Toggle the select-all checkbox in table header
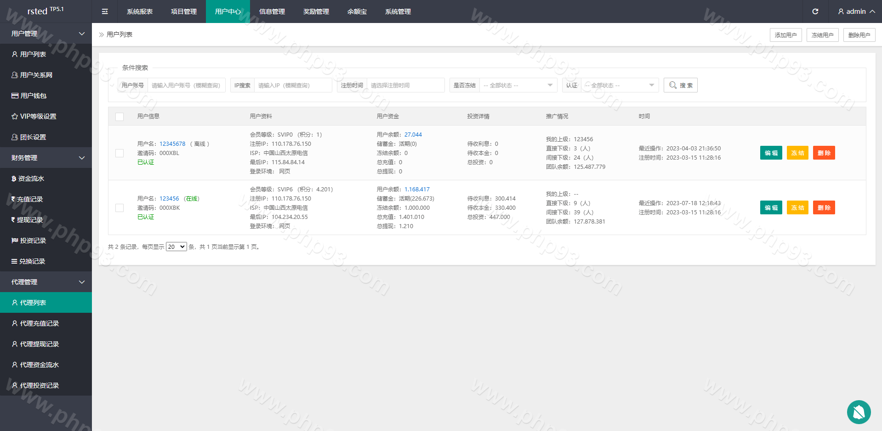Screen dimensions: 882x431 (x=119, y=117)
